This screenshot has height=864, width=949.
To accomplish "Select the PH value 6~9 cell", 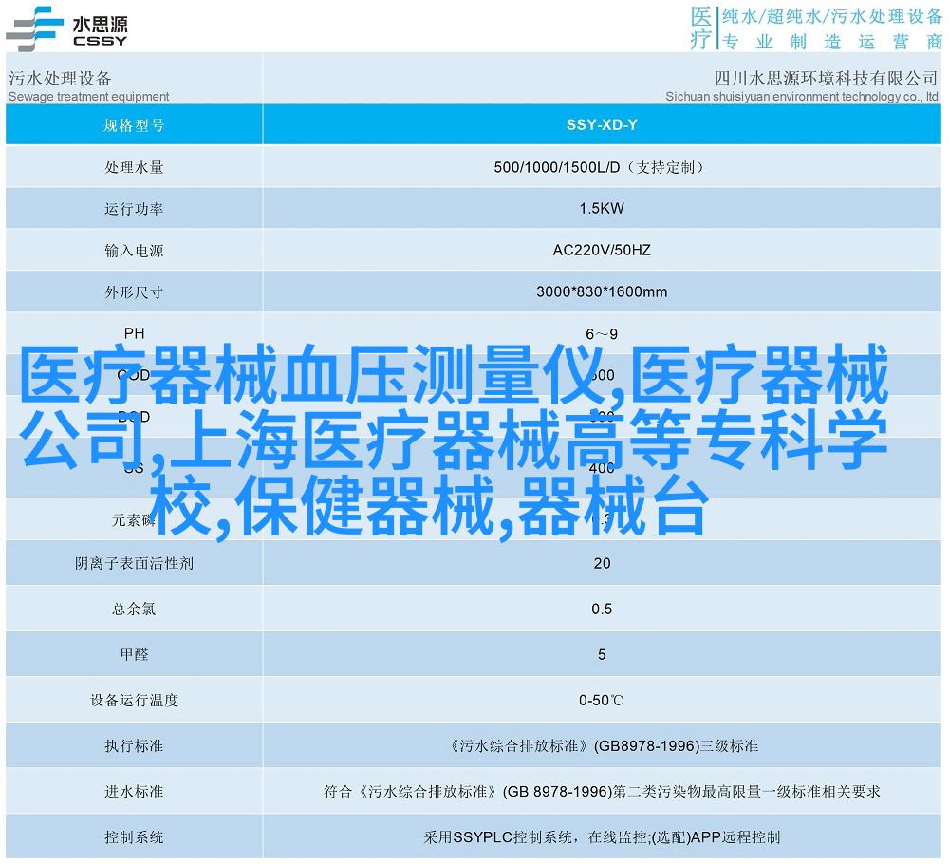I will pyautogui.click(x=602, y=333).
